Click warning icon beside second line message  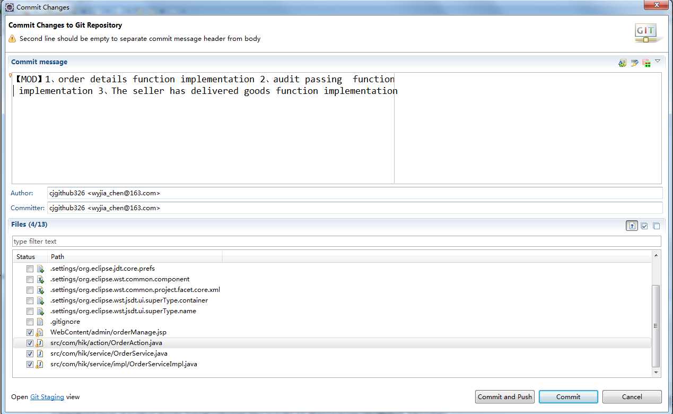pyautogui.click(x=12, y=39)
